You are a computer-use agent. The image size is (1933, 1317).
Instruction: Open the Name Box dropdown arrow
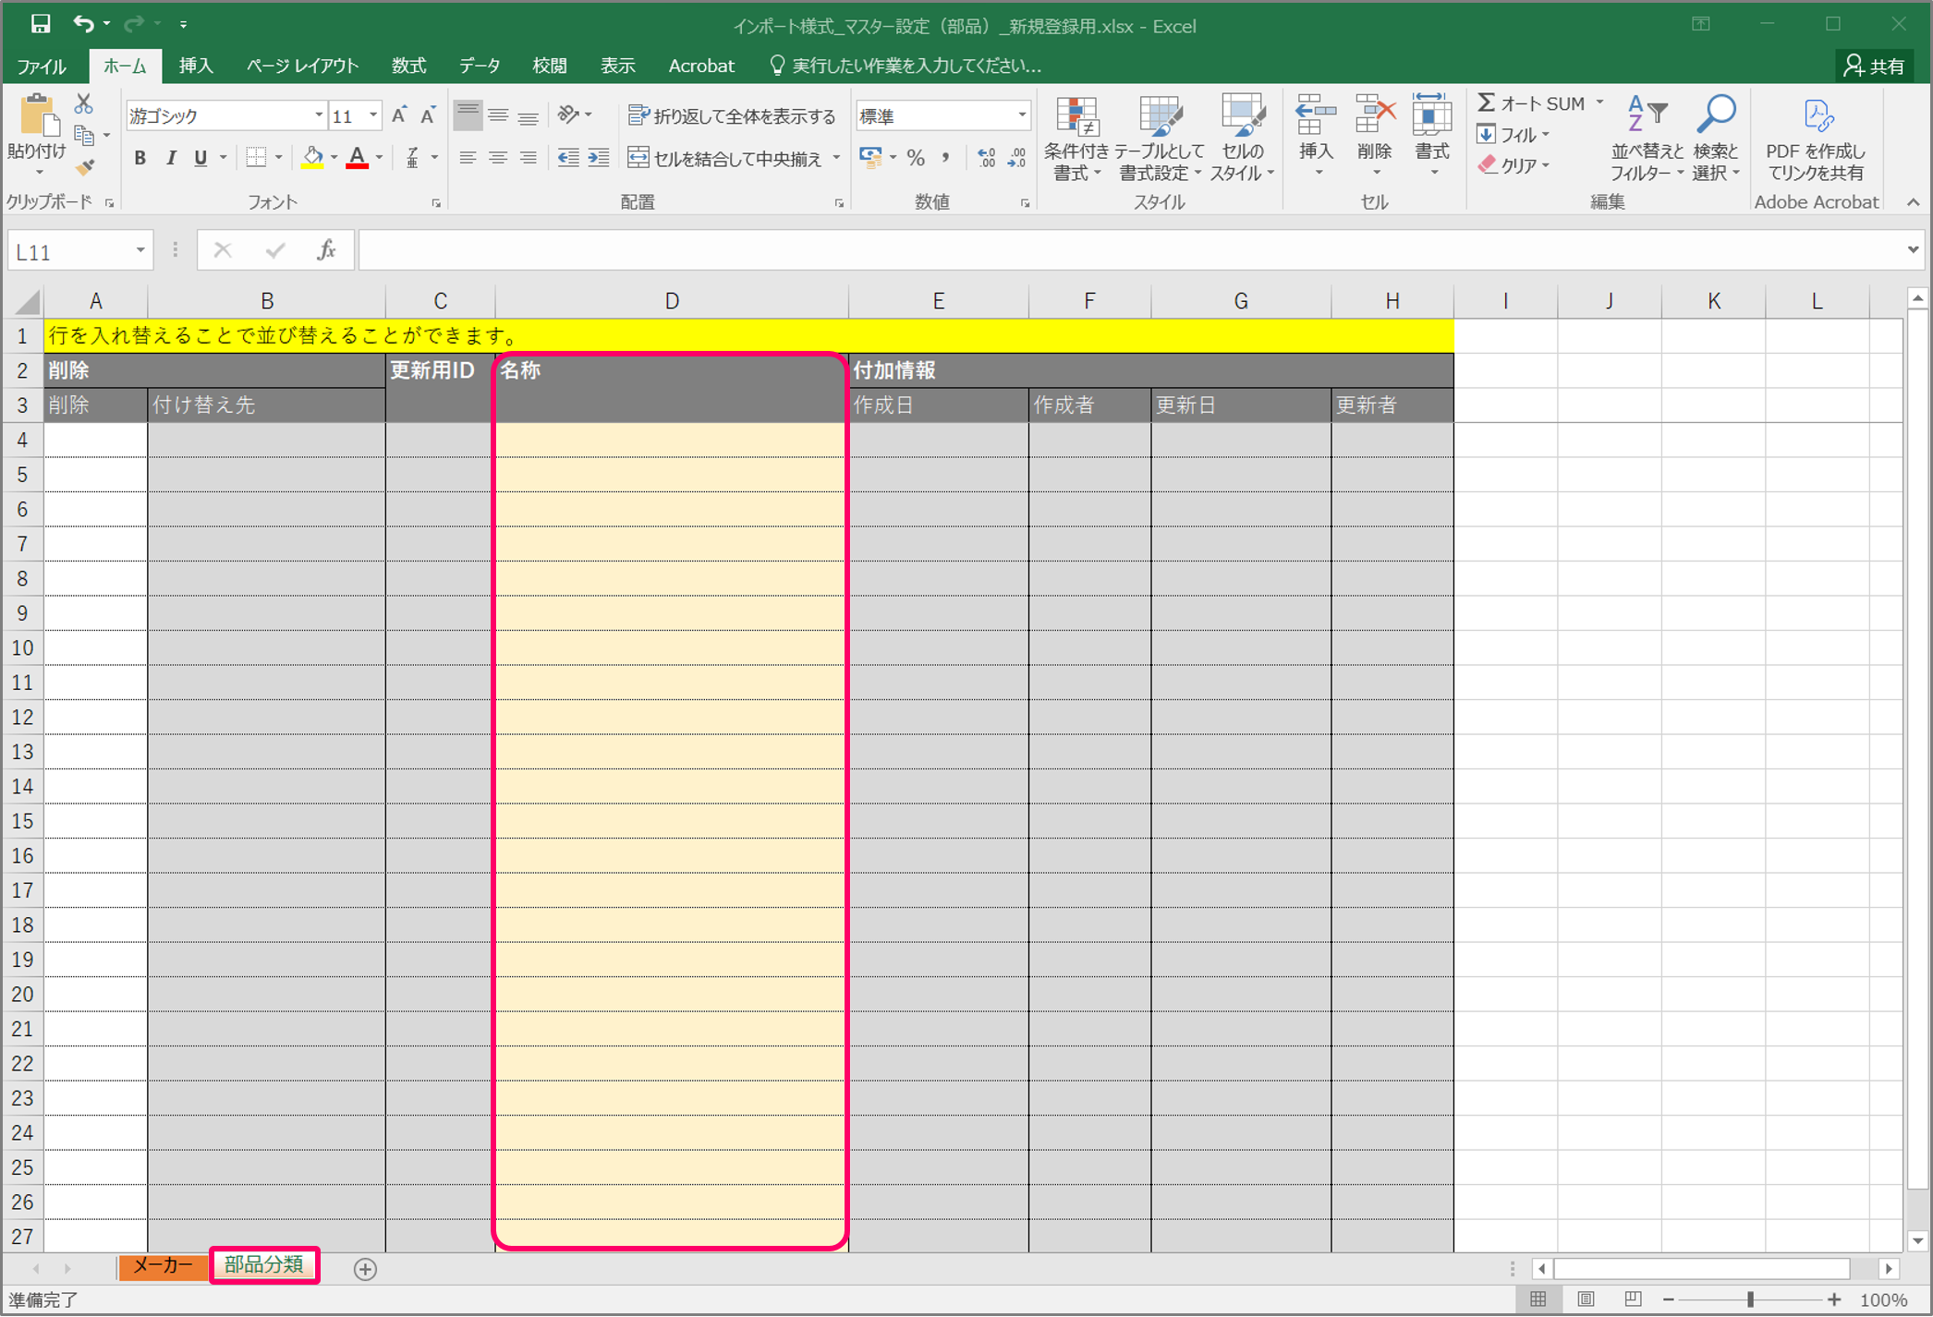coord(140,250)
